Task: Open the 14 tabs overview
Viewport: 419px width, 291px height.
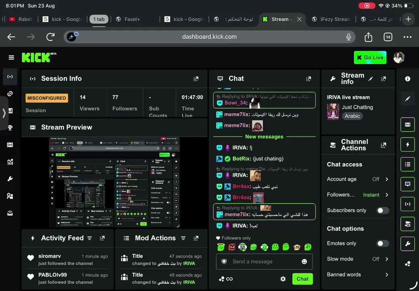Action: click(x=388, y=37)
